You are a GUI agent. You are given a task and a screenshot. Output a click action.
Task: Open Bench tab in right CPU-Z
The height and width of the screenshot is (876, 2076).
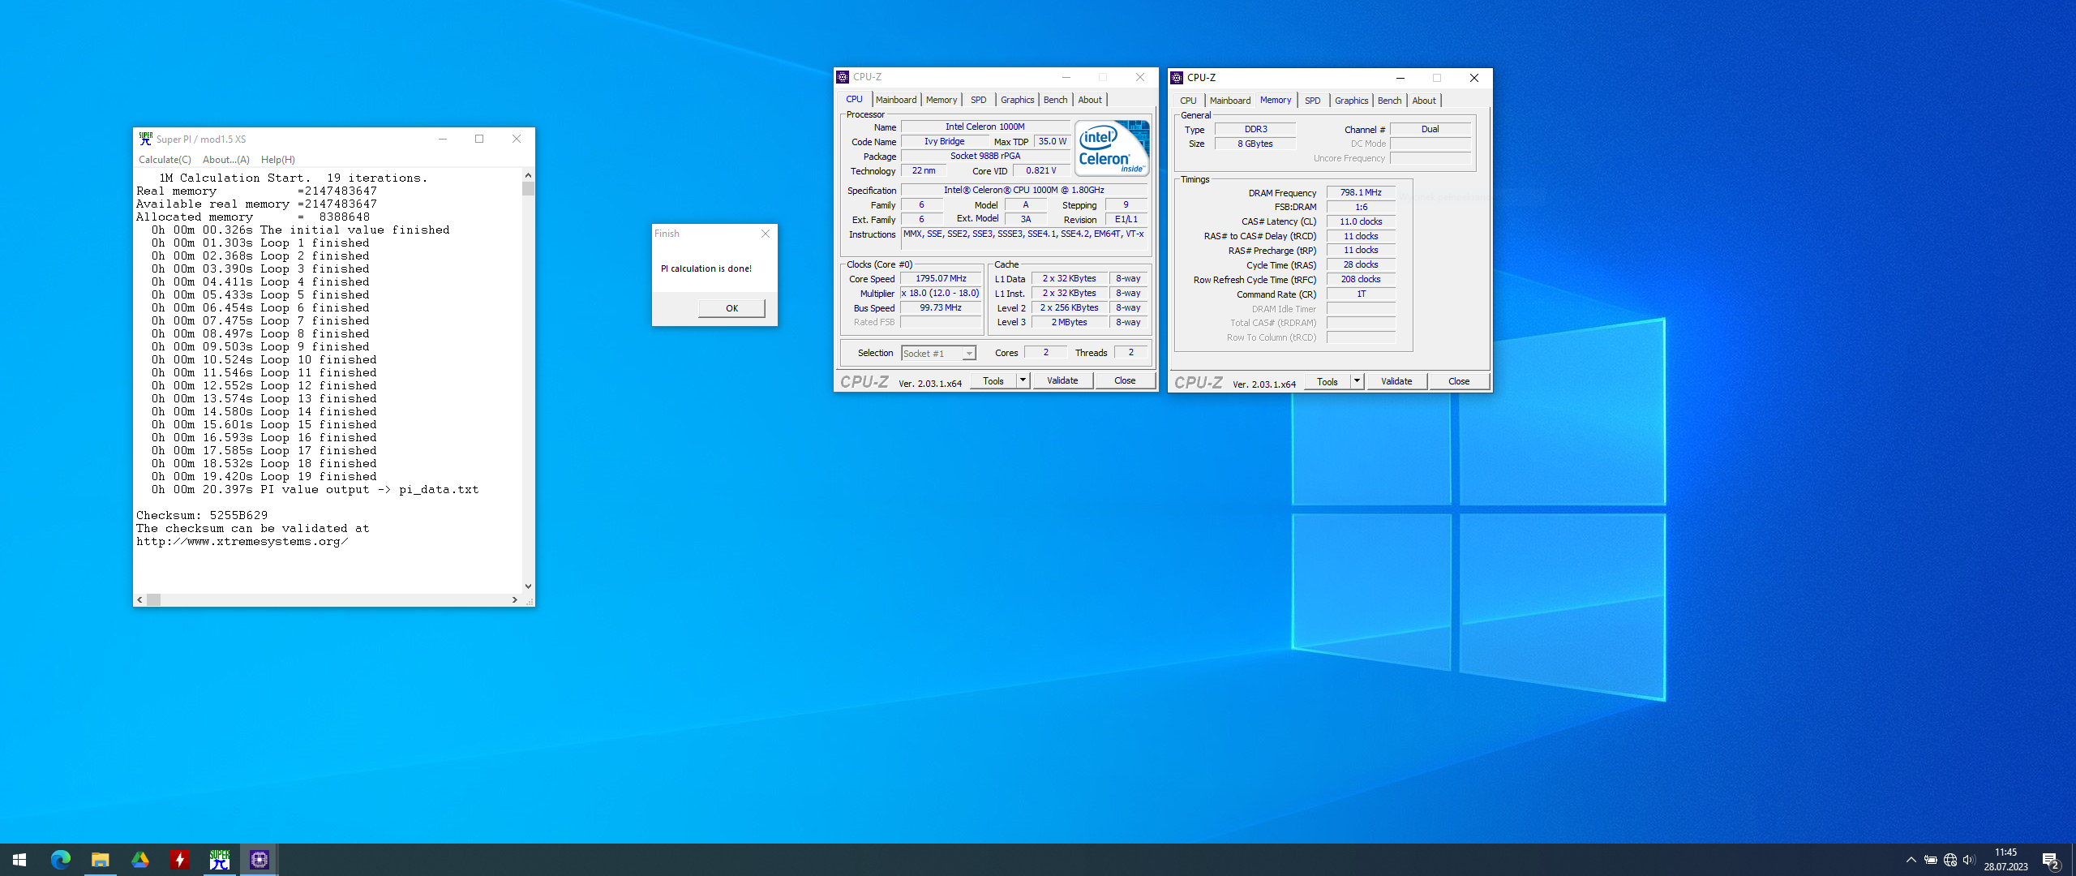[x=1389, y=101]
